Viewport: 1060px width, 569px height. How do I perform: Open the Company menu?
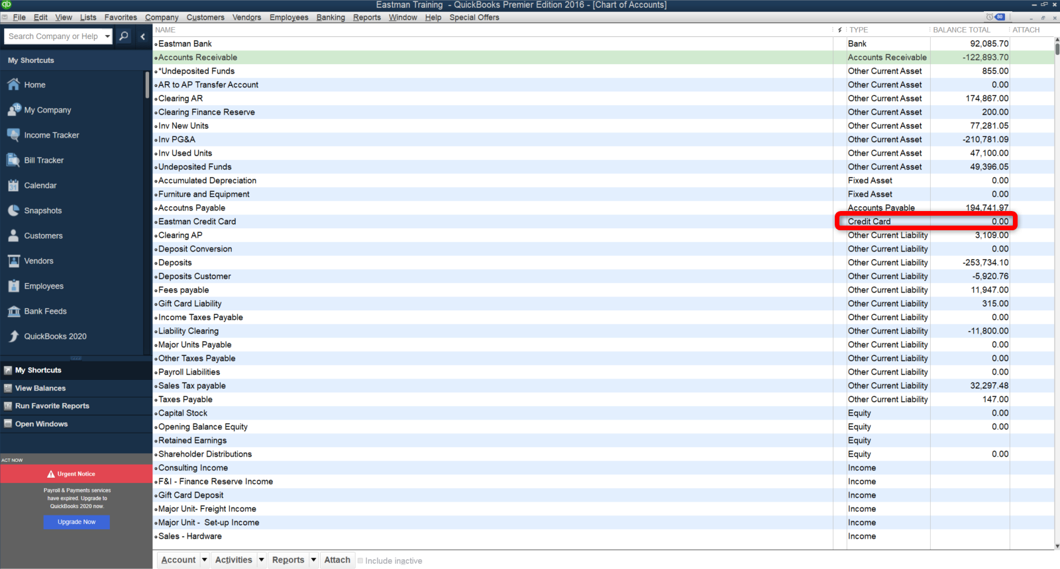tap(162, 17)
